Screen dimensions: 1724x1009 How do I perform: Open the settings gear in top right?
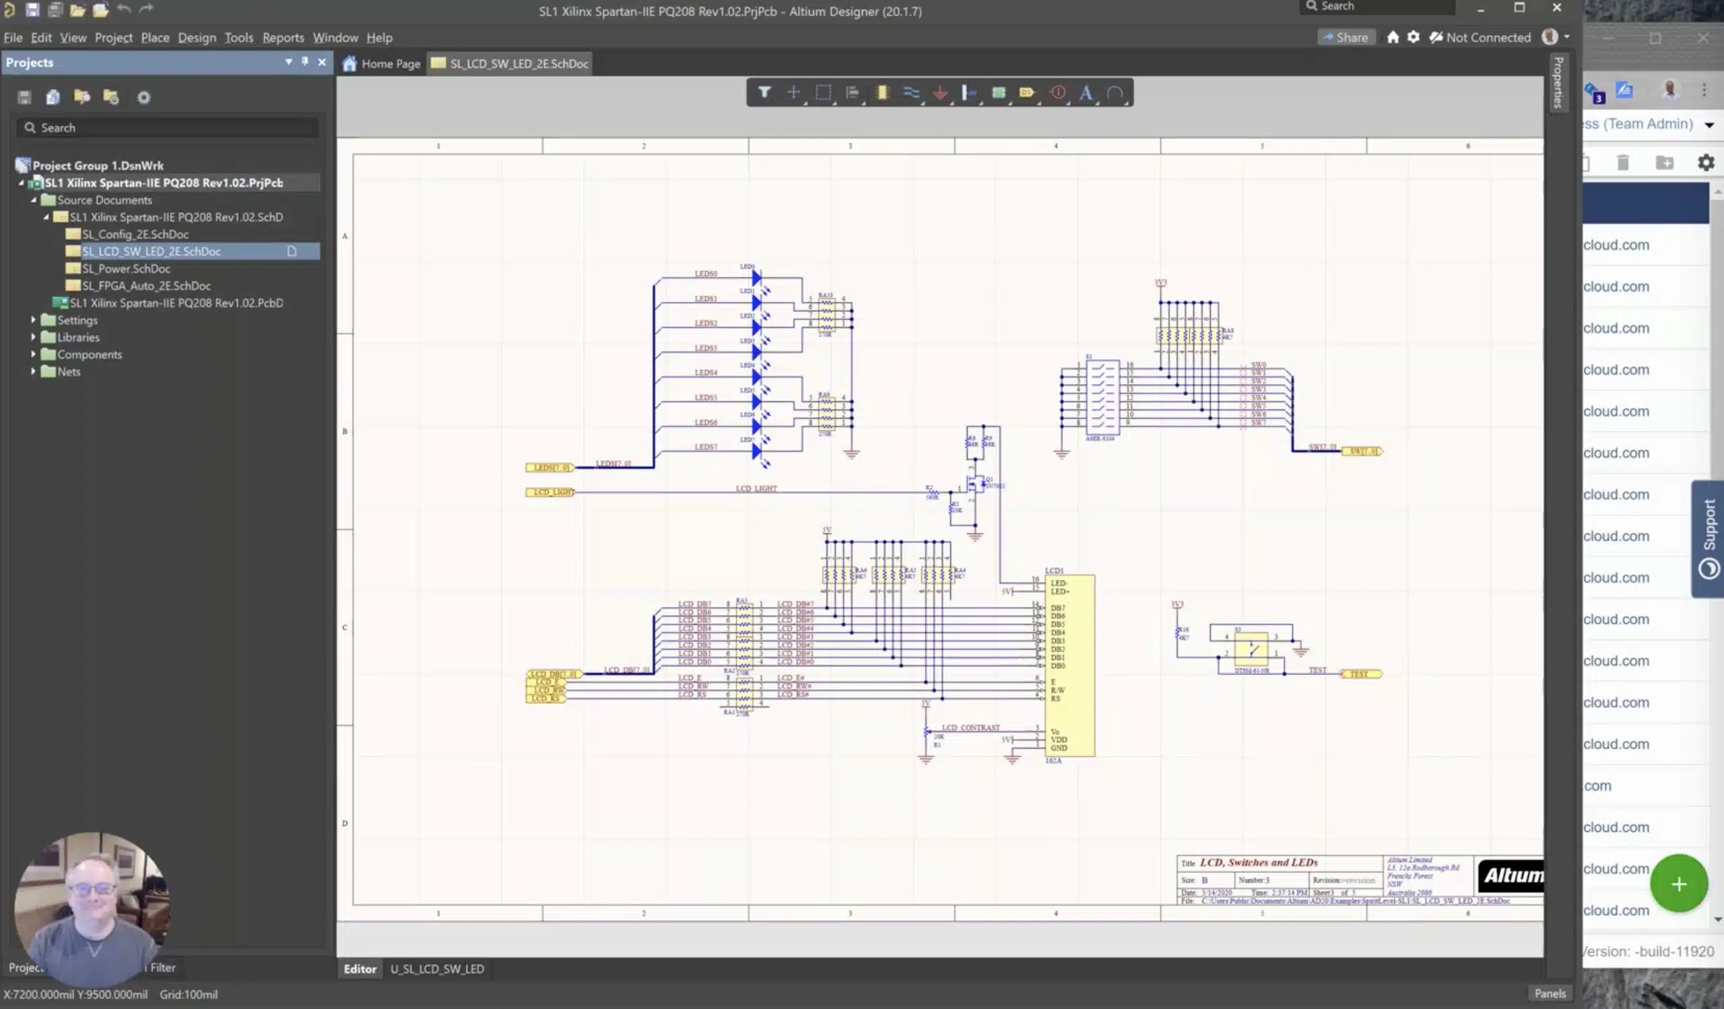tap(1414, 37)
